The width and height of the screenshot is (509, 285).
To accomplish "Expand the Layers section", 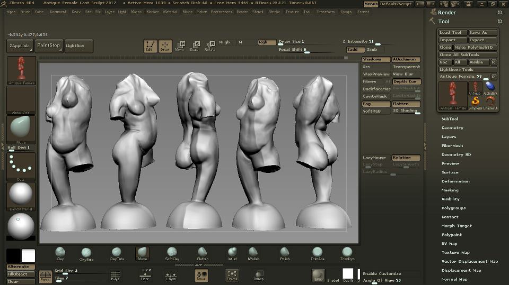I will coord(449,136).
